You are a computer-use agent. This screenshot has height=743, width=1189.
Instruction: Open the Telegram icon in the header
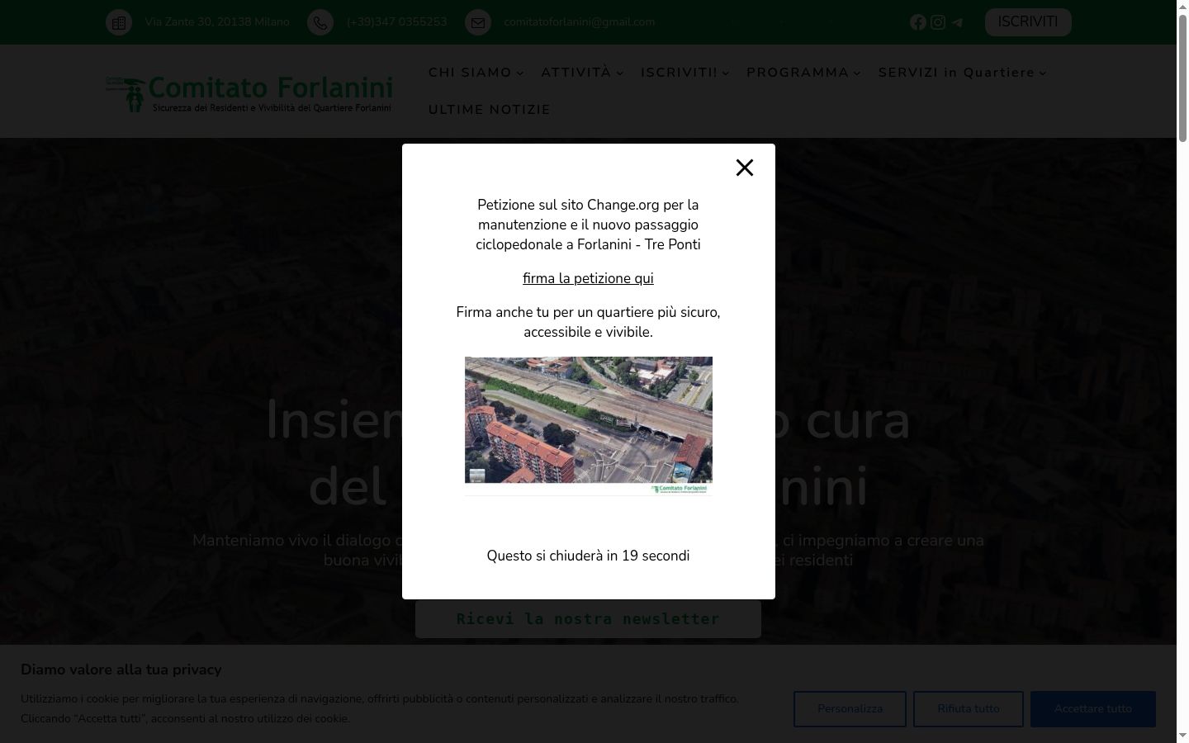pyautogui.click(x=957, y=22)
